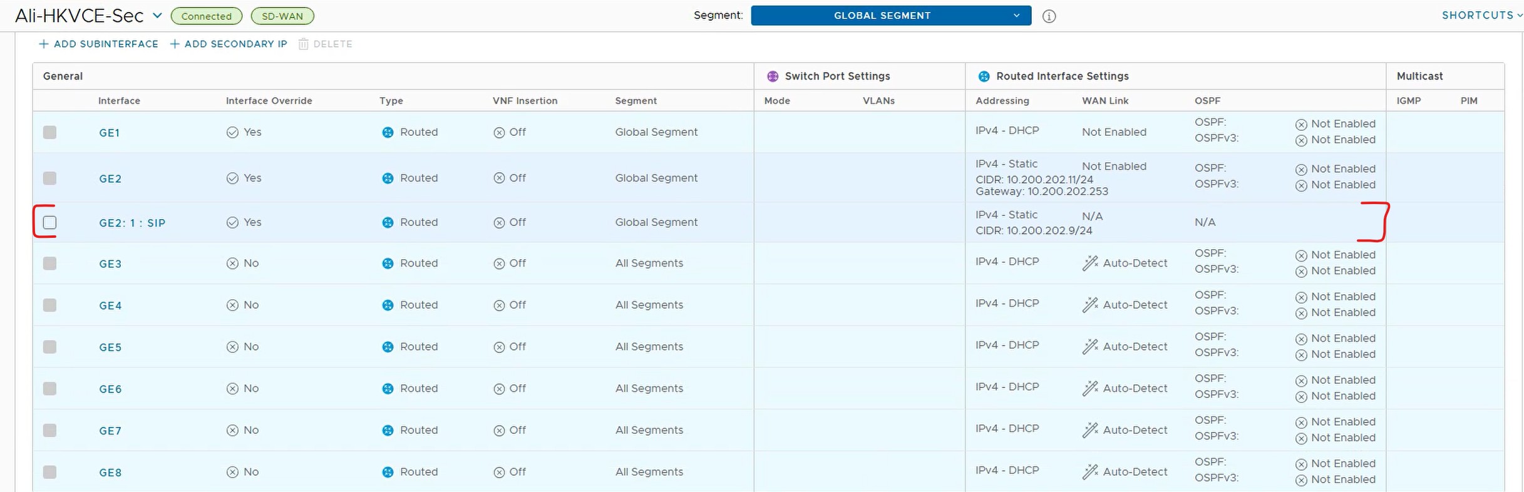This screenshot has height=492, width=1524.
Task: Click the Routed type icon for GE3
Action: point(388,264)
